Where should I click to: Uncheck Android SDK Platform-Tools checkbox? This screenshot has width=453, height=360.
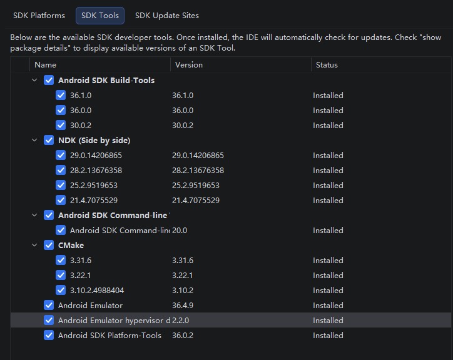click(x=49, y=336)
